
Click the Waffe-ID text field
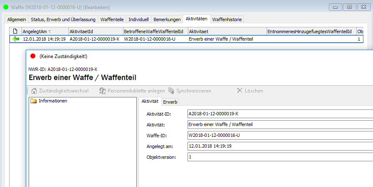click(279, 135)
